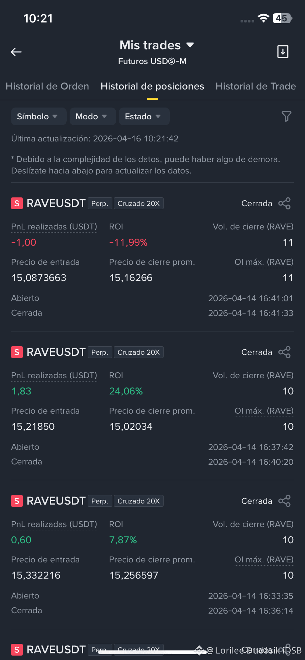The height and width of the screenshot is (660, 305).
Task: Tap PnL realizadas (USDT) label in first card
Action: point(54,227)
